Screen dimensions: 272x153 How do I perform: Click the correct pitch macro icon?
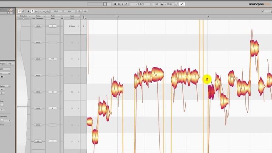(x=79, y=11)
